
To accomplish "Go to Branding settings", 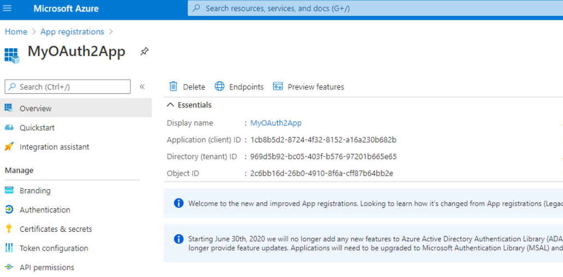I will pos(35,191).
